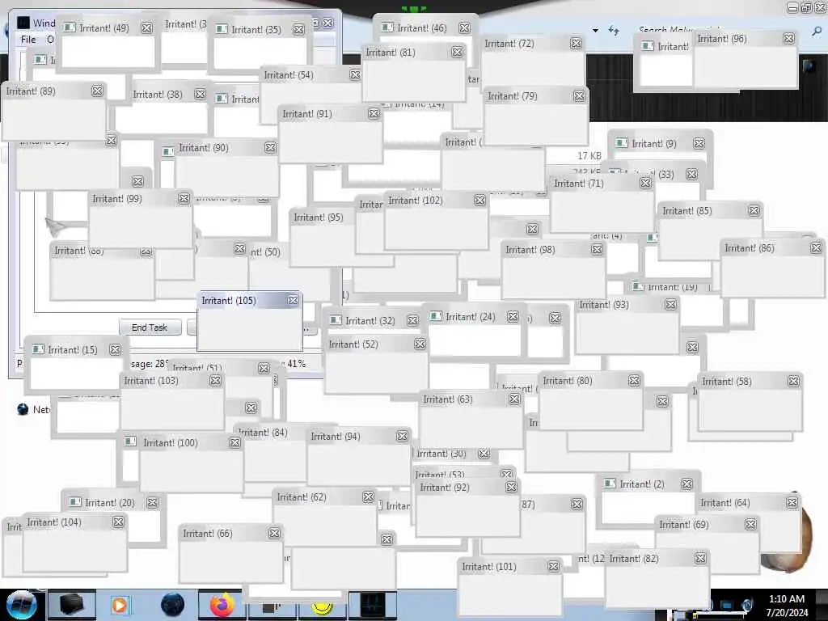The width and height of the screenshot is (828, 621).
Task: Click the window icon of Irritant! (20)
Action: click(75, 501)
